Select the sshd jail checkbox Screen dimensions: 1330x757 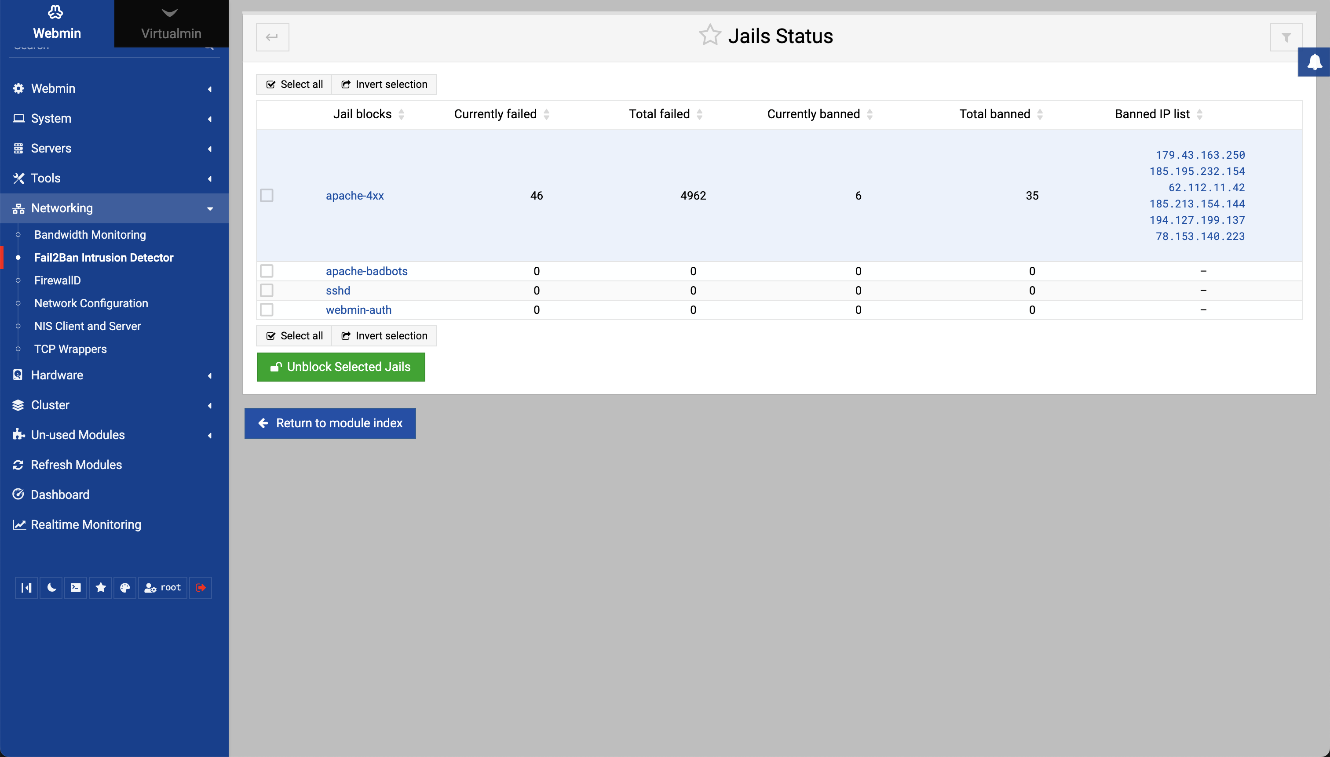(267, 290)
